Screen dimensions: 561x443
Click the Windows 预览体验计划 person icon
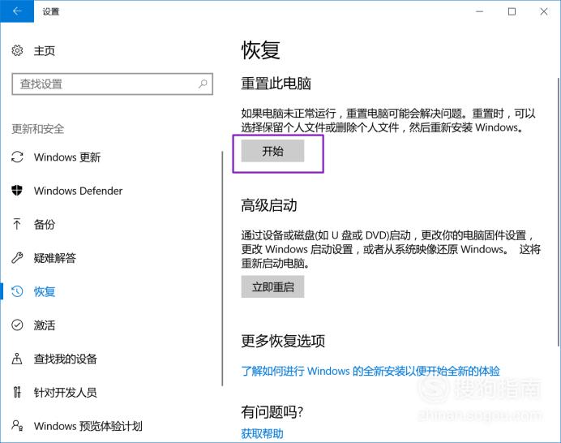(17, 425)
